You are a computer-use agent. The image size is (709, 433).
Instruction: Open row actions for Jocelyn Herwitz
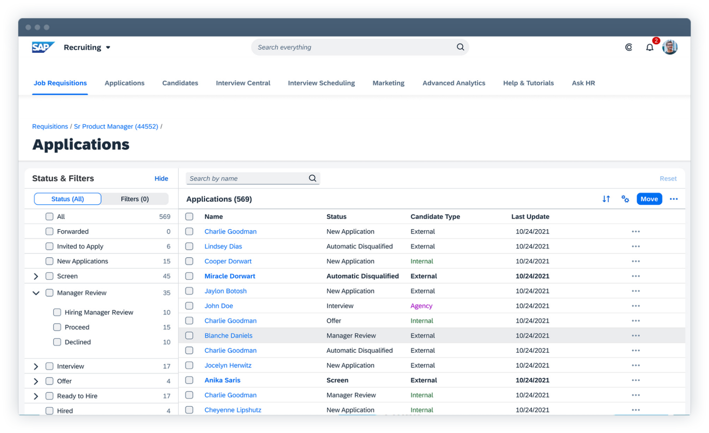(636, 366)
